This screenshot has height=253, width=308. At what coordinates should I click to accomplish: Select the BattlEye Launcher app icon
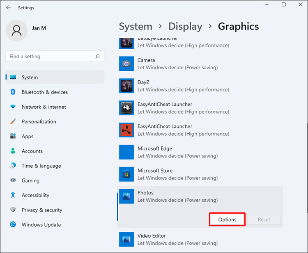[126, 43]
